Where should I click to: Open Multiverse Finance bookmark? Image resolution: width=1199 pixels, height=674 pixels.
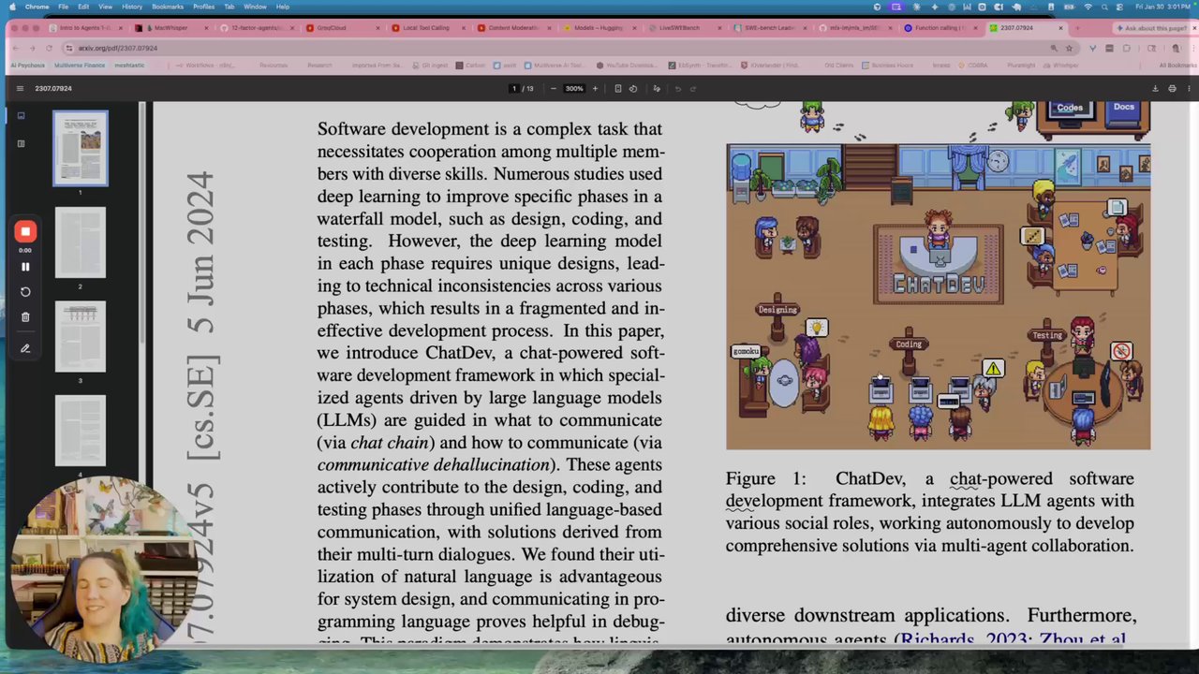coord(79,66)
